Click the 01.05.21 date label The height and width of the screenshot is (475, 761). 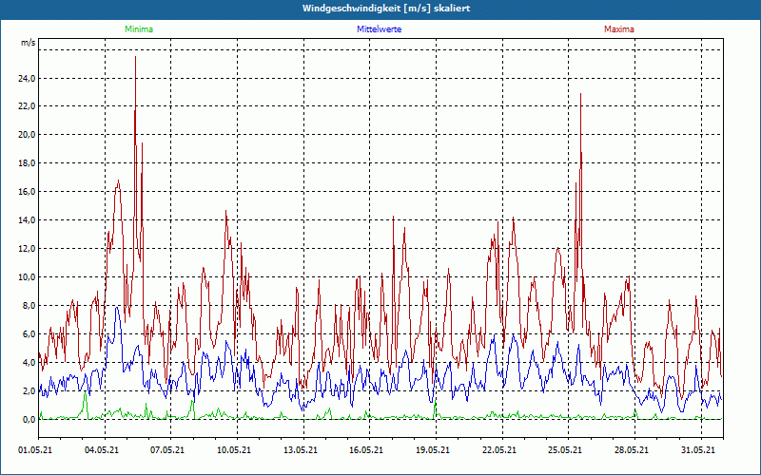pyautogui.click(x=35, y=450)
